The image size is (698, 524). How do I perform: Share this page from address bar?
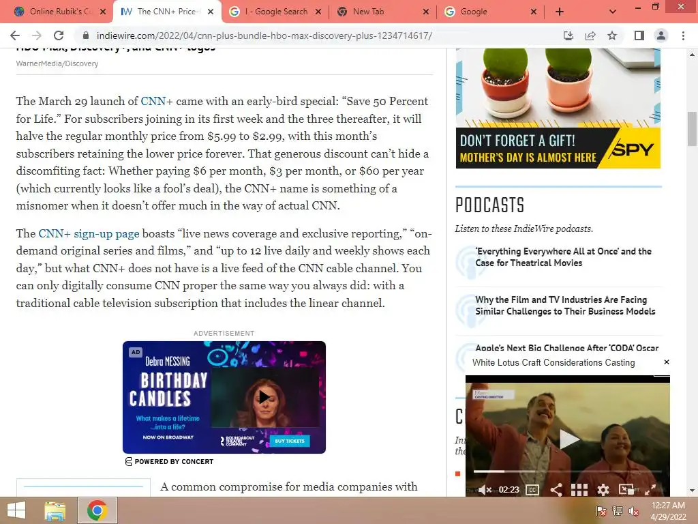(x=590, y=35)
